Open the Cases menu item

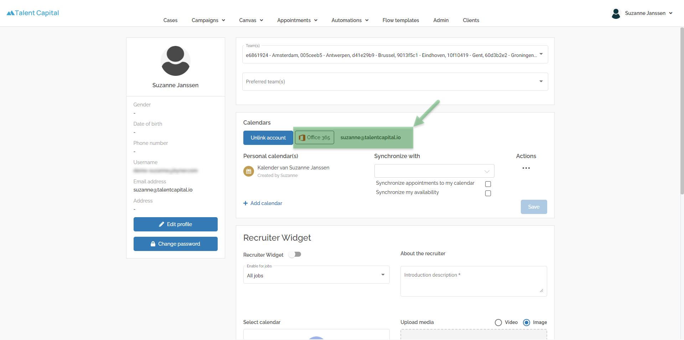(x=170, y=20)
